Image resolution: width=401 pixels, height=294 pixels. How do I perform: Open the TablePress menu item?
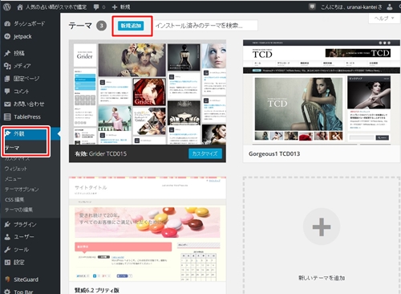coord(27,116)
